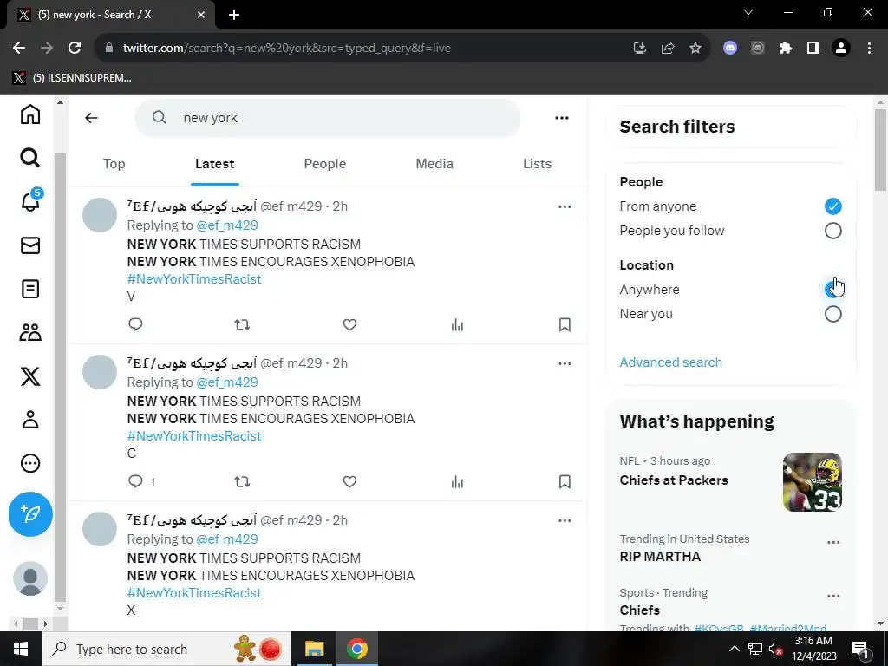The height and width of the screenshot is (666, 888).
Task: Like the tweet ending with C
Action: [349, 481]
